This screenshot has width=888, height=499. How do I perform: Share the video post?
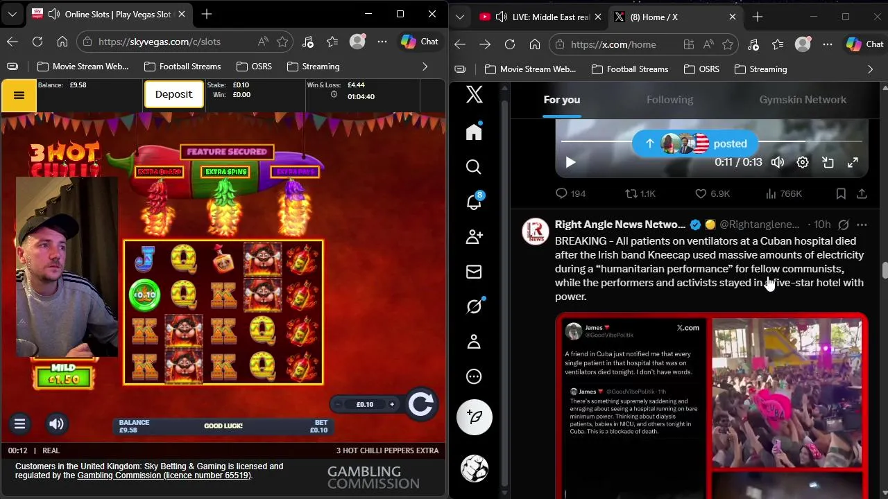[x=862, y=194]
